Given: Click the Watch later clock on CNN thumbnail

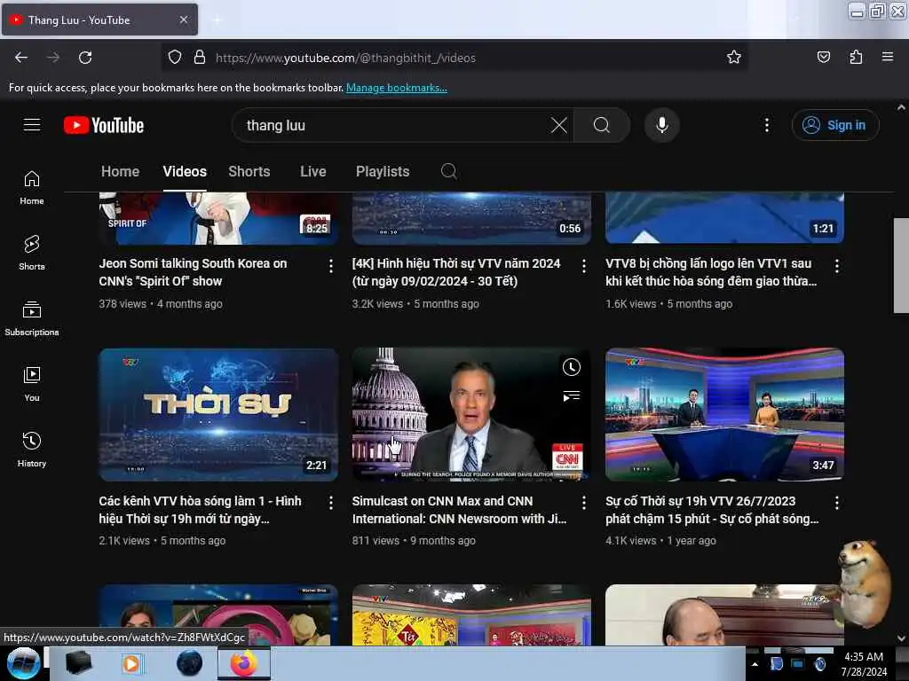Looking at the screenshot, I should tap(572, 367).
